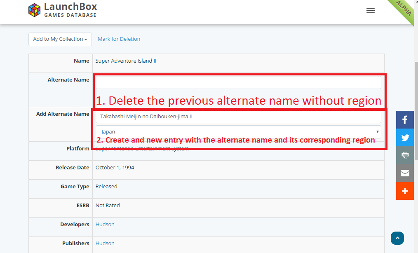Click the empty Alternate Name field
418x253 pixels.
pyautogui.click(x=238, y=82)
